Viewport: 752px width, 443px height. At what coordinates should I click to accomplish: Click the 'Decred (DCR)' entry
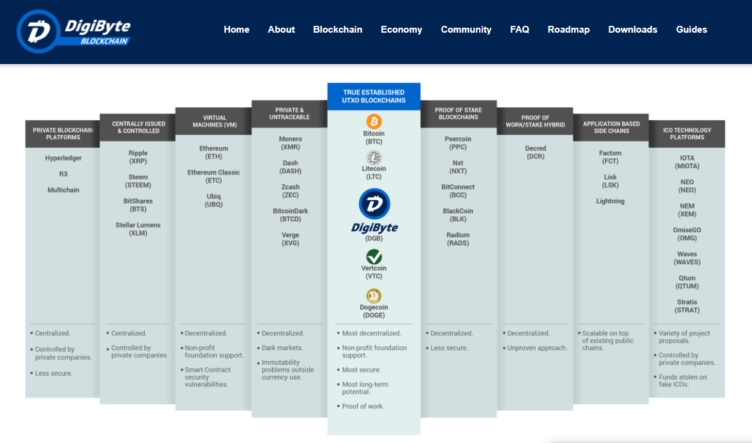(535, 153)
